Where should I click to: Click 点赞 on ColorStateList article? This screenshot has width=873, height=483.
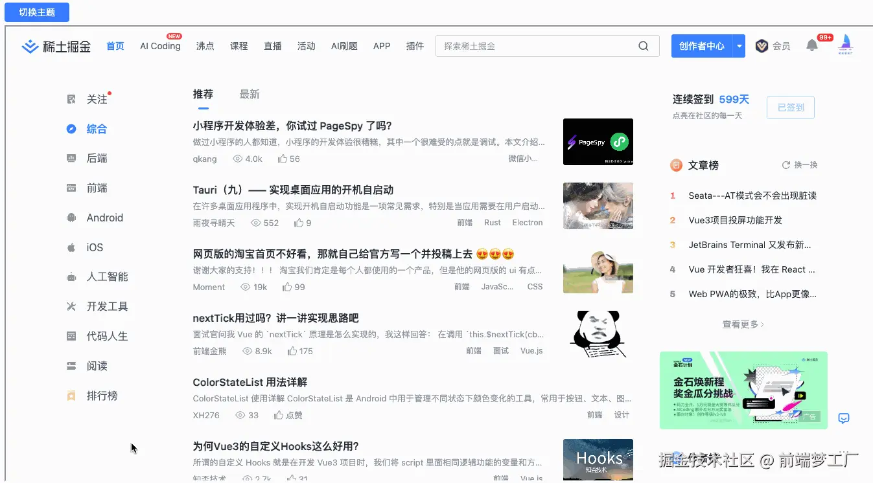[288, 415]
